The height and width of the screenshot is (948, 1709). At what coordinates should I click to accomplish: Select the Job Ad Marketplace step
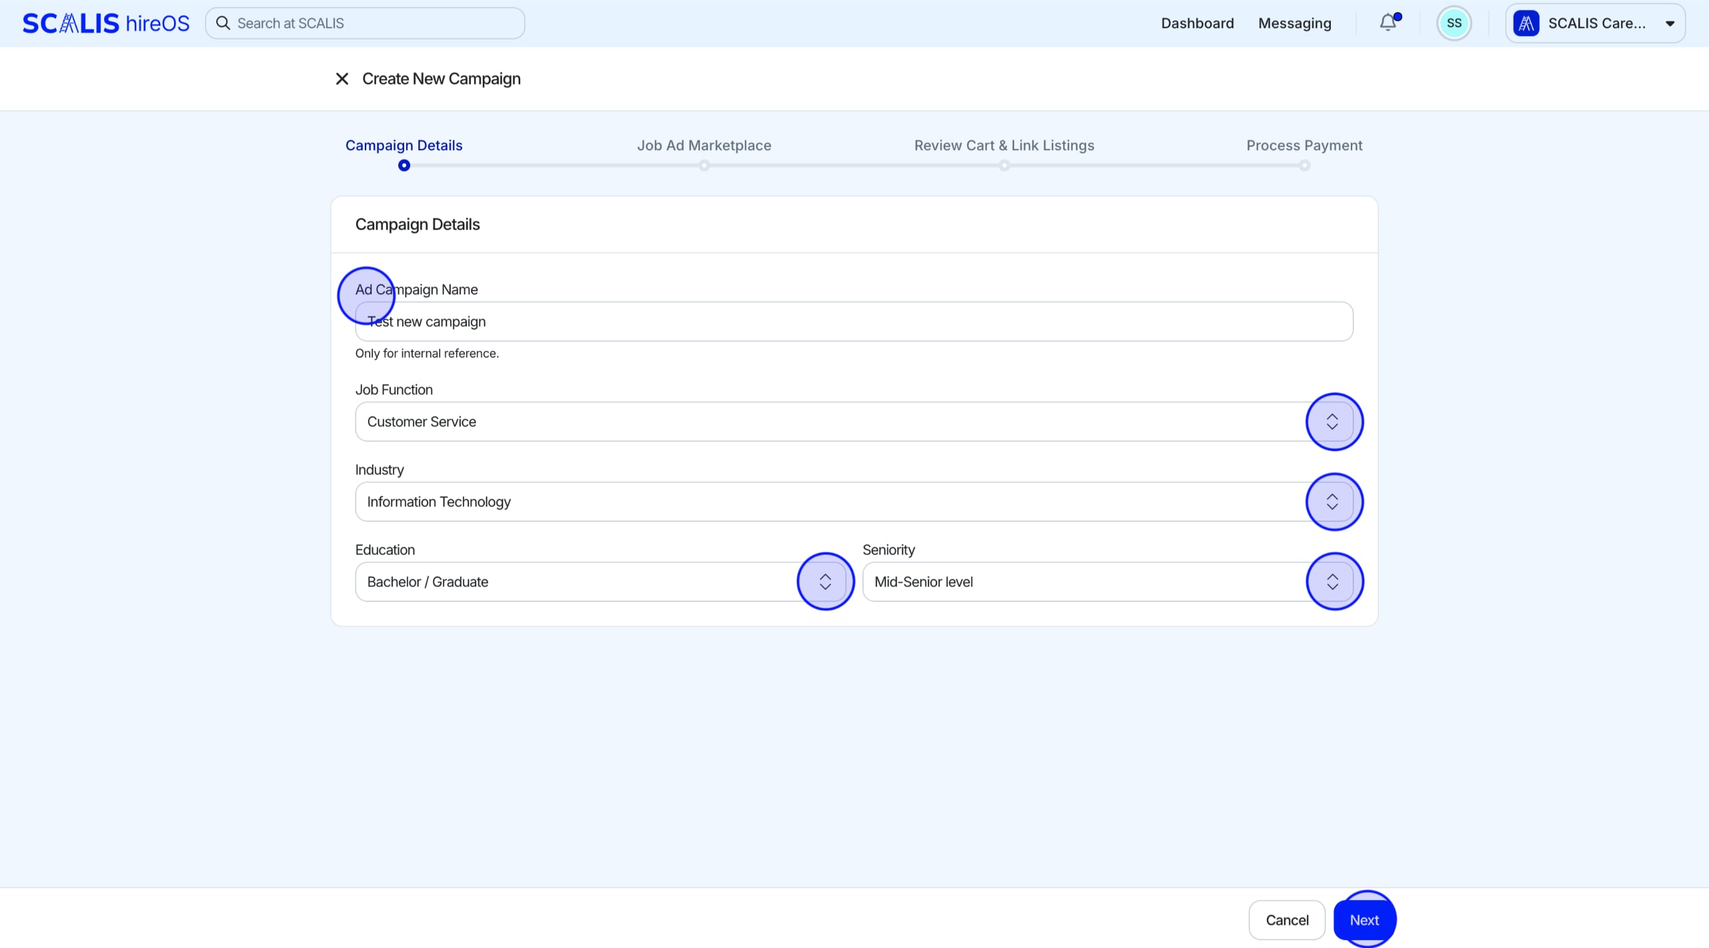pyautogui.click(x=704, y=145)
